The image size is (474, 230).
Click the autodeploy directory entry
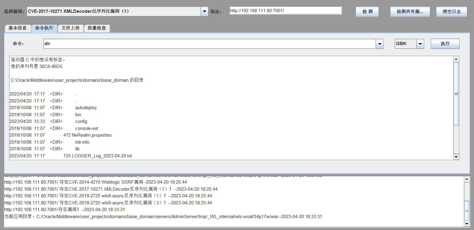[x=86, y=108]
